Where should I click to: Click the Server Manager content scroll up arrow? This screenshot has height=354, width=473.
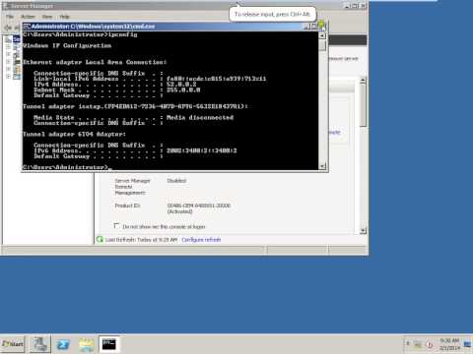[363, 80]
